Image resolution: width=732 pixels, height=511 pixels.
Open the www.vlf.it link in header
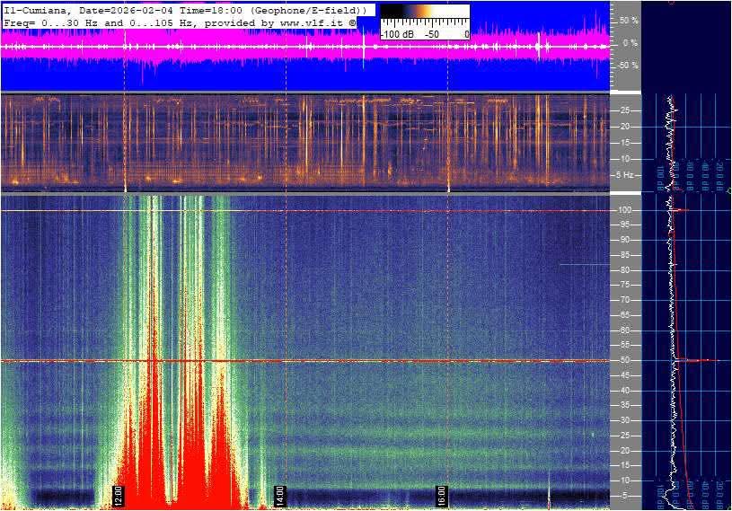(309, 21)
